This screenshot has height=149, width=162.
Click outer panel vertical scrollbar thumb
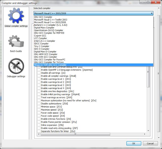click(x=159, y=74)
